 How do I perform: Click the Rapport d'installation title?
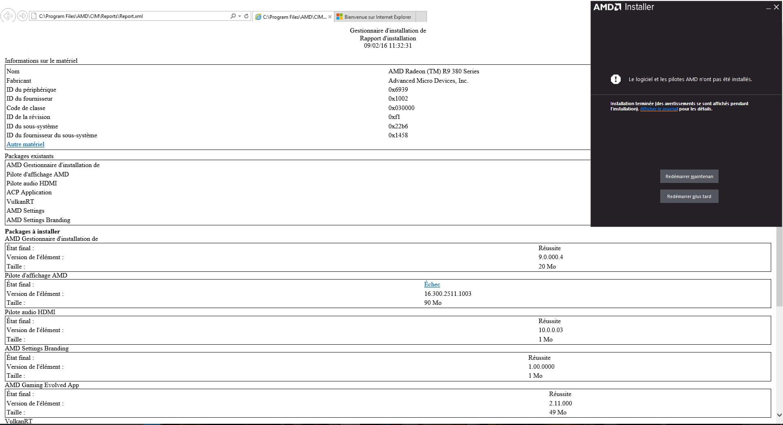pyautogui.click(x=388, y=38)
